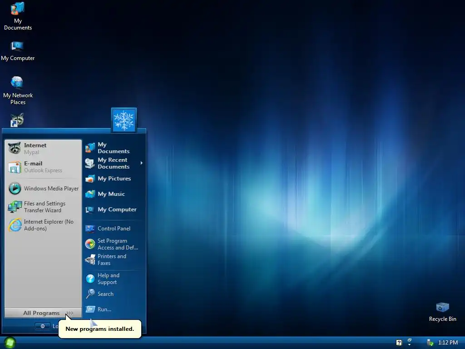Click the green Start orb button

(10, 343)
